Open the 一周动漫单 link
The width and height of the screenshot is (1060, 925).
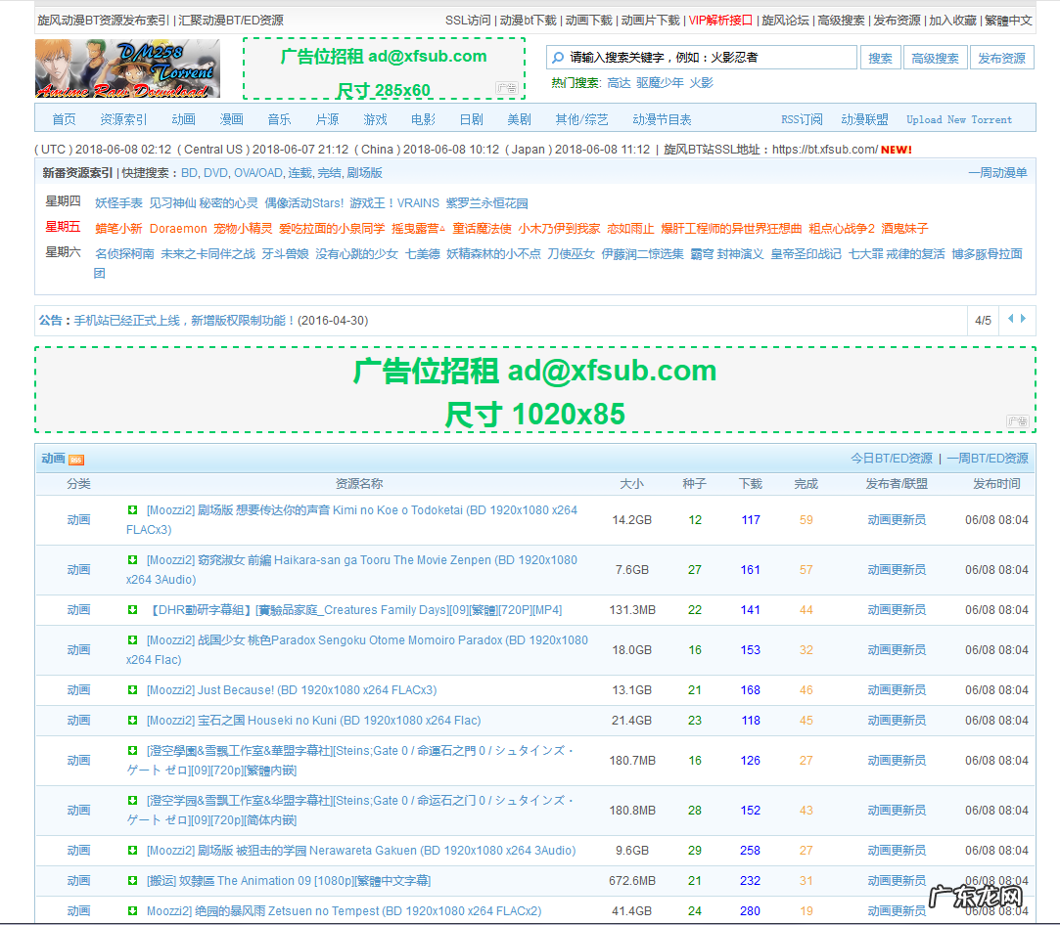997,172
